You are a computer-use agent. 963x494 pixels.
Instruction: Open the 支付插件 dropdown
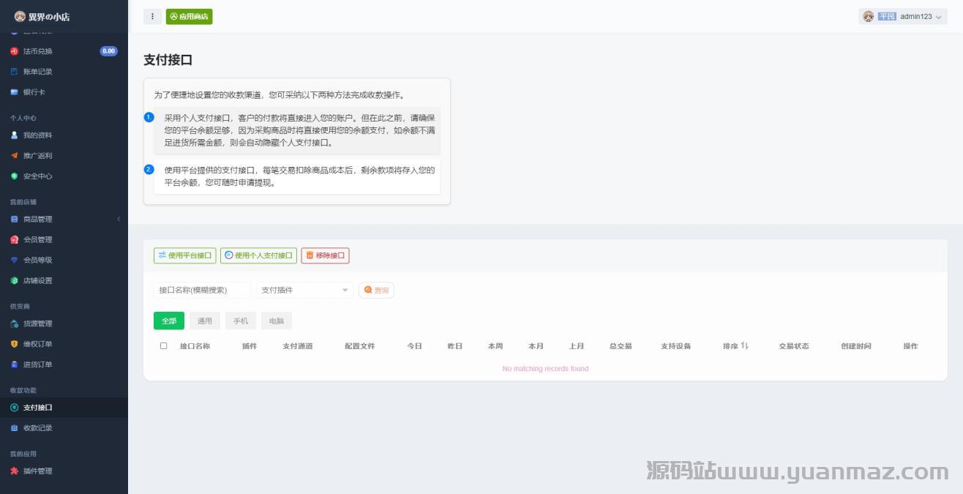[x=304, y=291]
